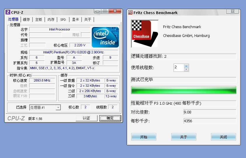Image resolution: width=246 pixels, height=158 pixels.
Task: Click the 认证 button
Action: point(86,118)
